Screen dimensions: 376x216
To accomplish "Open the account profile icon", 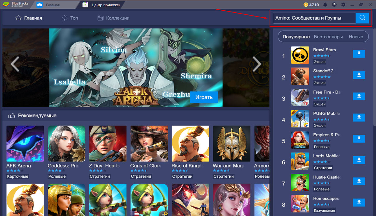I will click(334, 5).
